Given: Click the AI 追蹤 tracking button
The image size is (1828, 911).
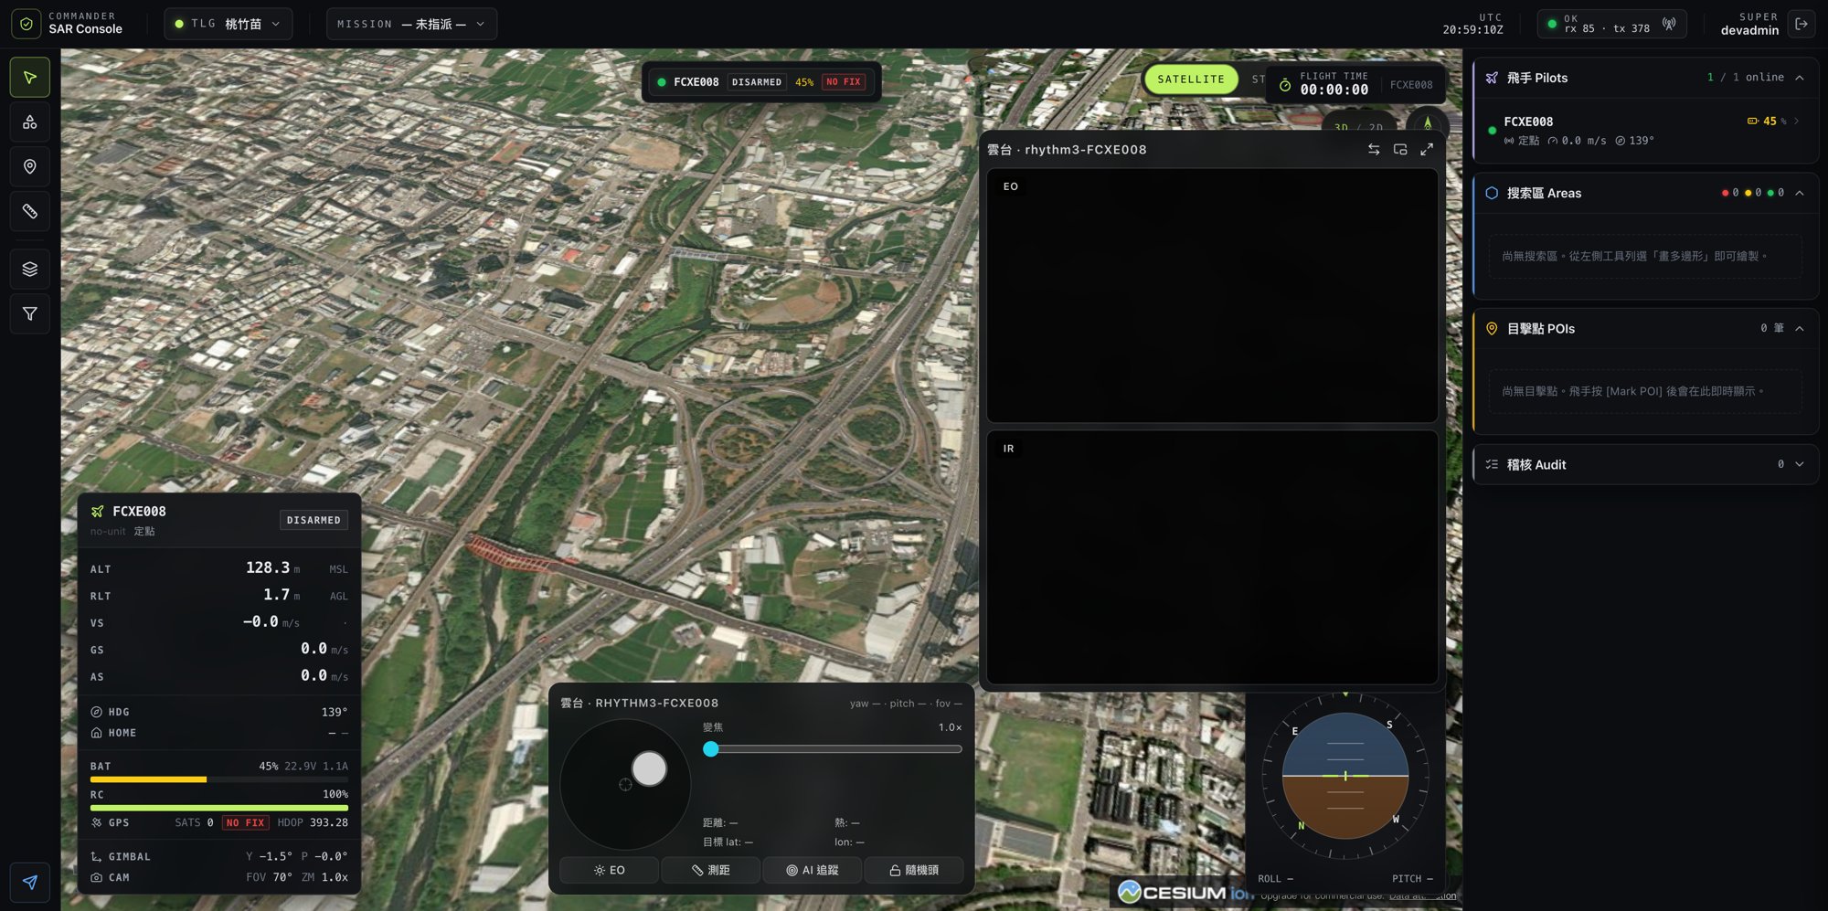Looking at the screenshot, I should click(812, 871).
